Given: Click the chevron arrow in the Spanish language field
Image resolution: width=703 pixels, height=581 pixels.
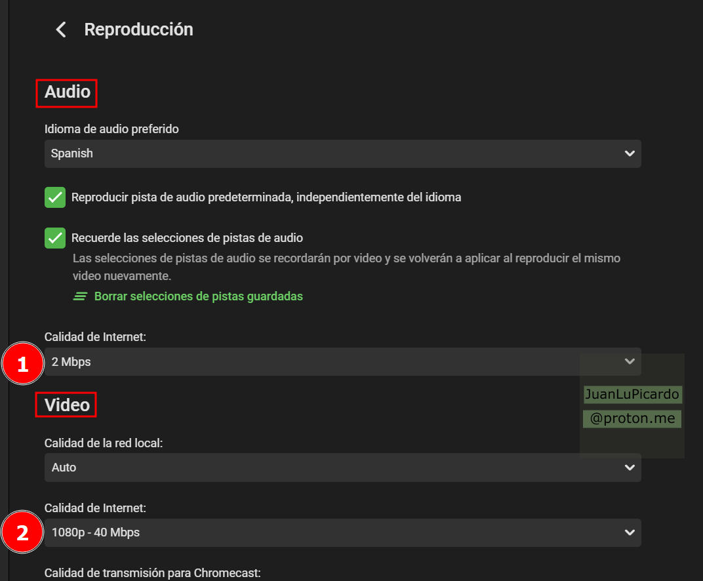Looking at the screenshot, I should pyautogui.click(x=630, y=153).
